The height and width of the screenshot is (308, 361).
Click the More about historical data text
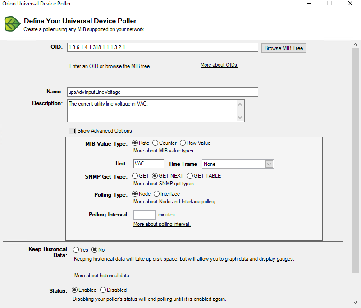(x=102, y=276)
